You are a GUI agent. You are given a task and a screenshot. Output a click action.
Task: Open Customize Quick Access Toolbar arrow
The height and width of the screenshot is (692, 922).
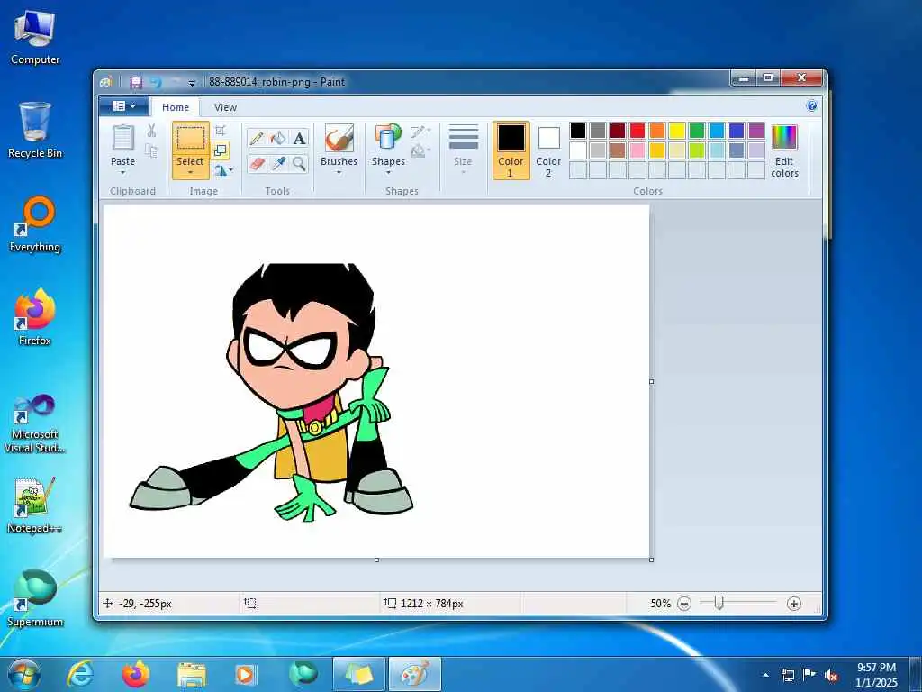tap(192, 83)
